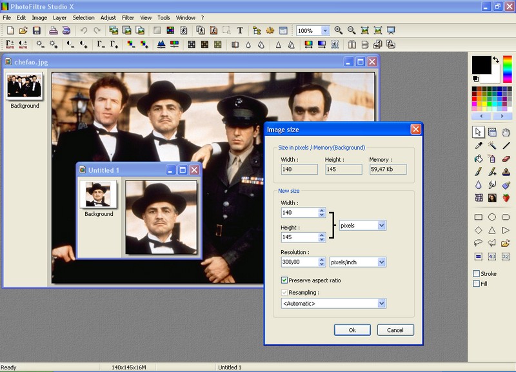Click the Auto contrast toolbar icon

pos(23,44)
